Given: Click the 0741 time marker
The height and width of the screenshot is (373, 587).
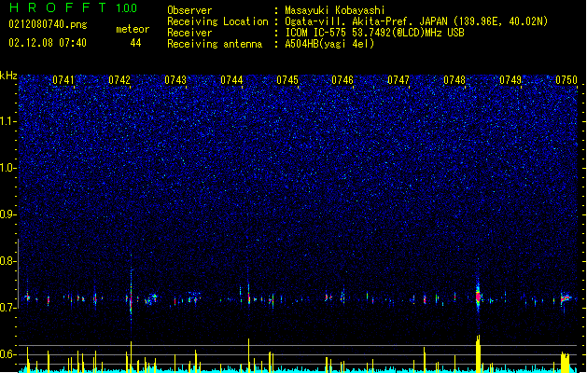Looking at the screenshot, I should point(63,80).
